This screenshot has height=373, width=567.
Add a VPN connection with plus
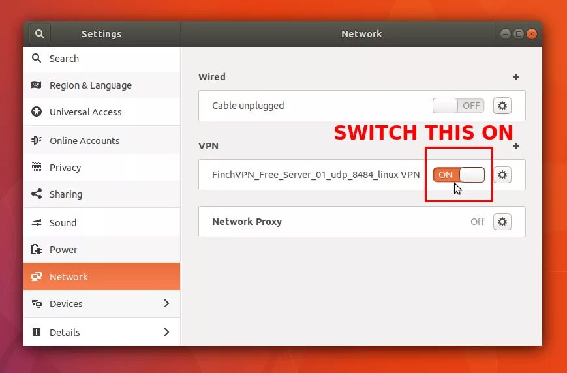point(516,146)
